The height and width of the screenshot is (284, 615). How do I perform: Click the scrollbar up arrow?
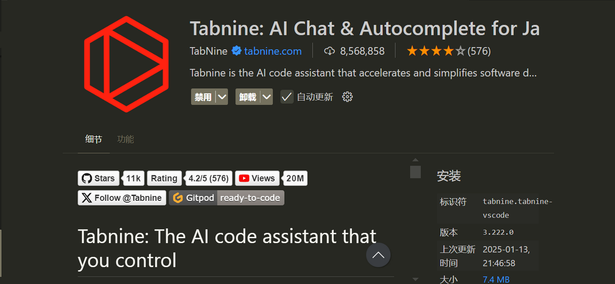[x=416, y=160]
